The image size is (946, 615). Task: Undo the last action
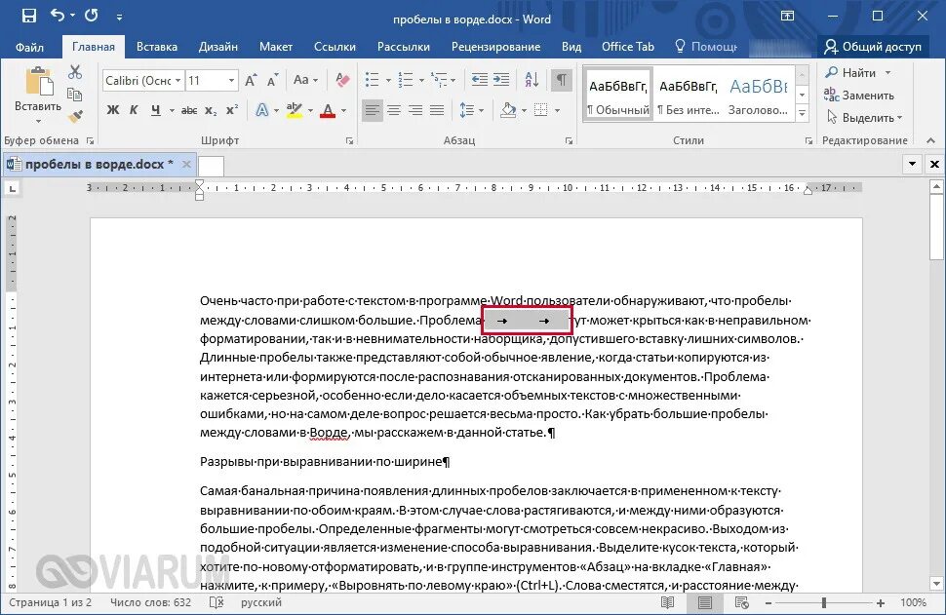(x=58, y=15)
